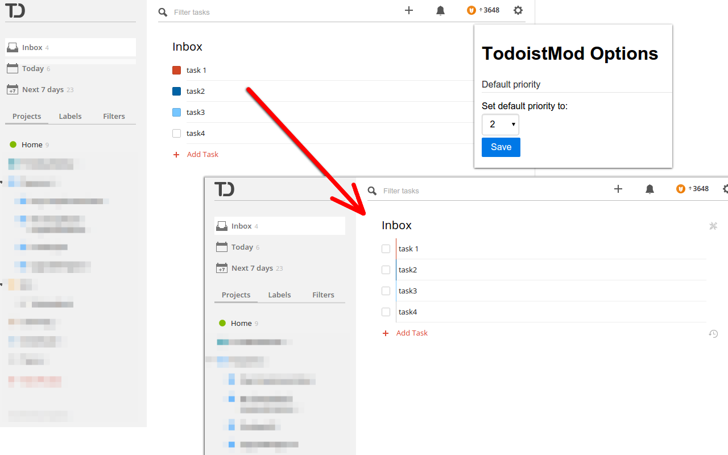
Task: Open notifications bell in the lower window
Action: (x=650, y=189)
